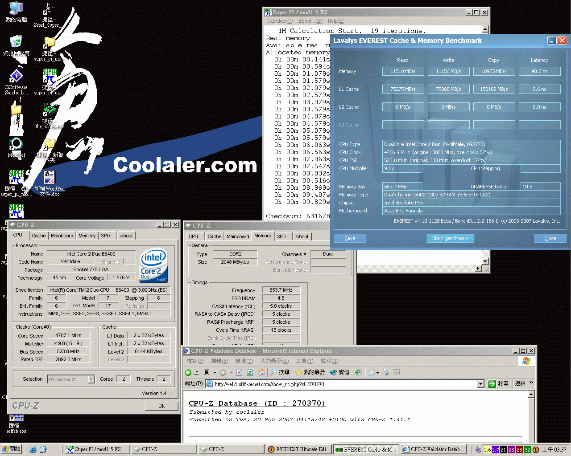Click the Windows Start button
This screenshot has height=456, width=571.
point(11,449)
